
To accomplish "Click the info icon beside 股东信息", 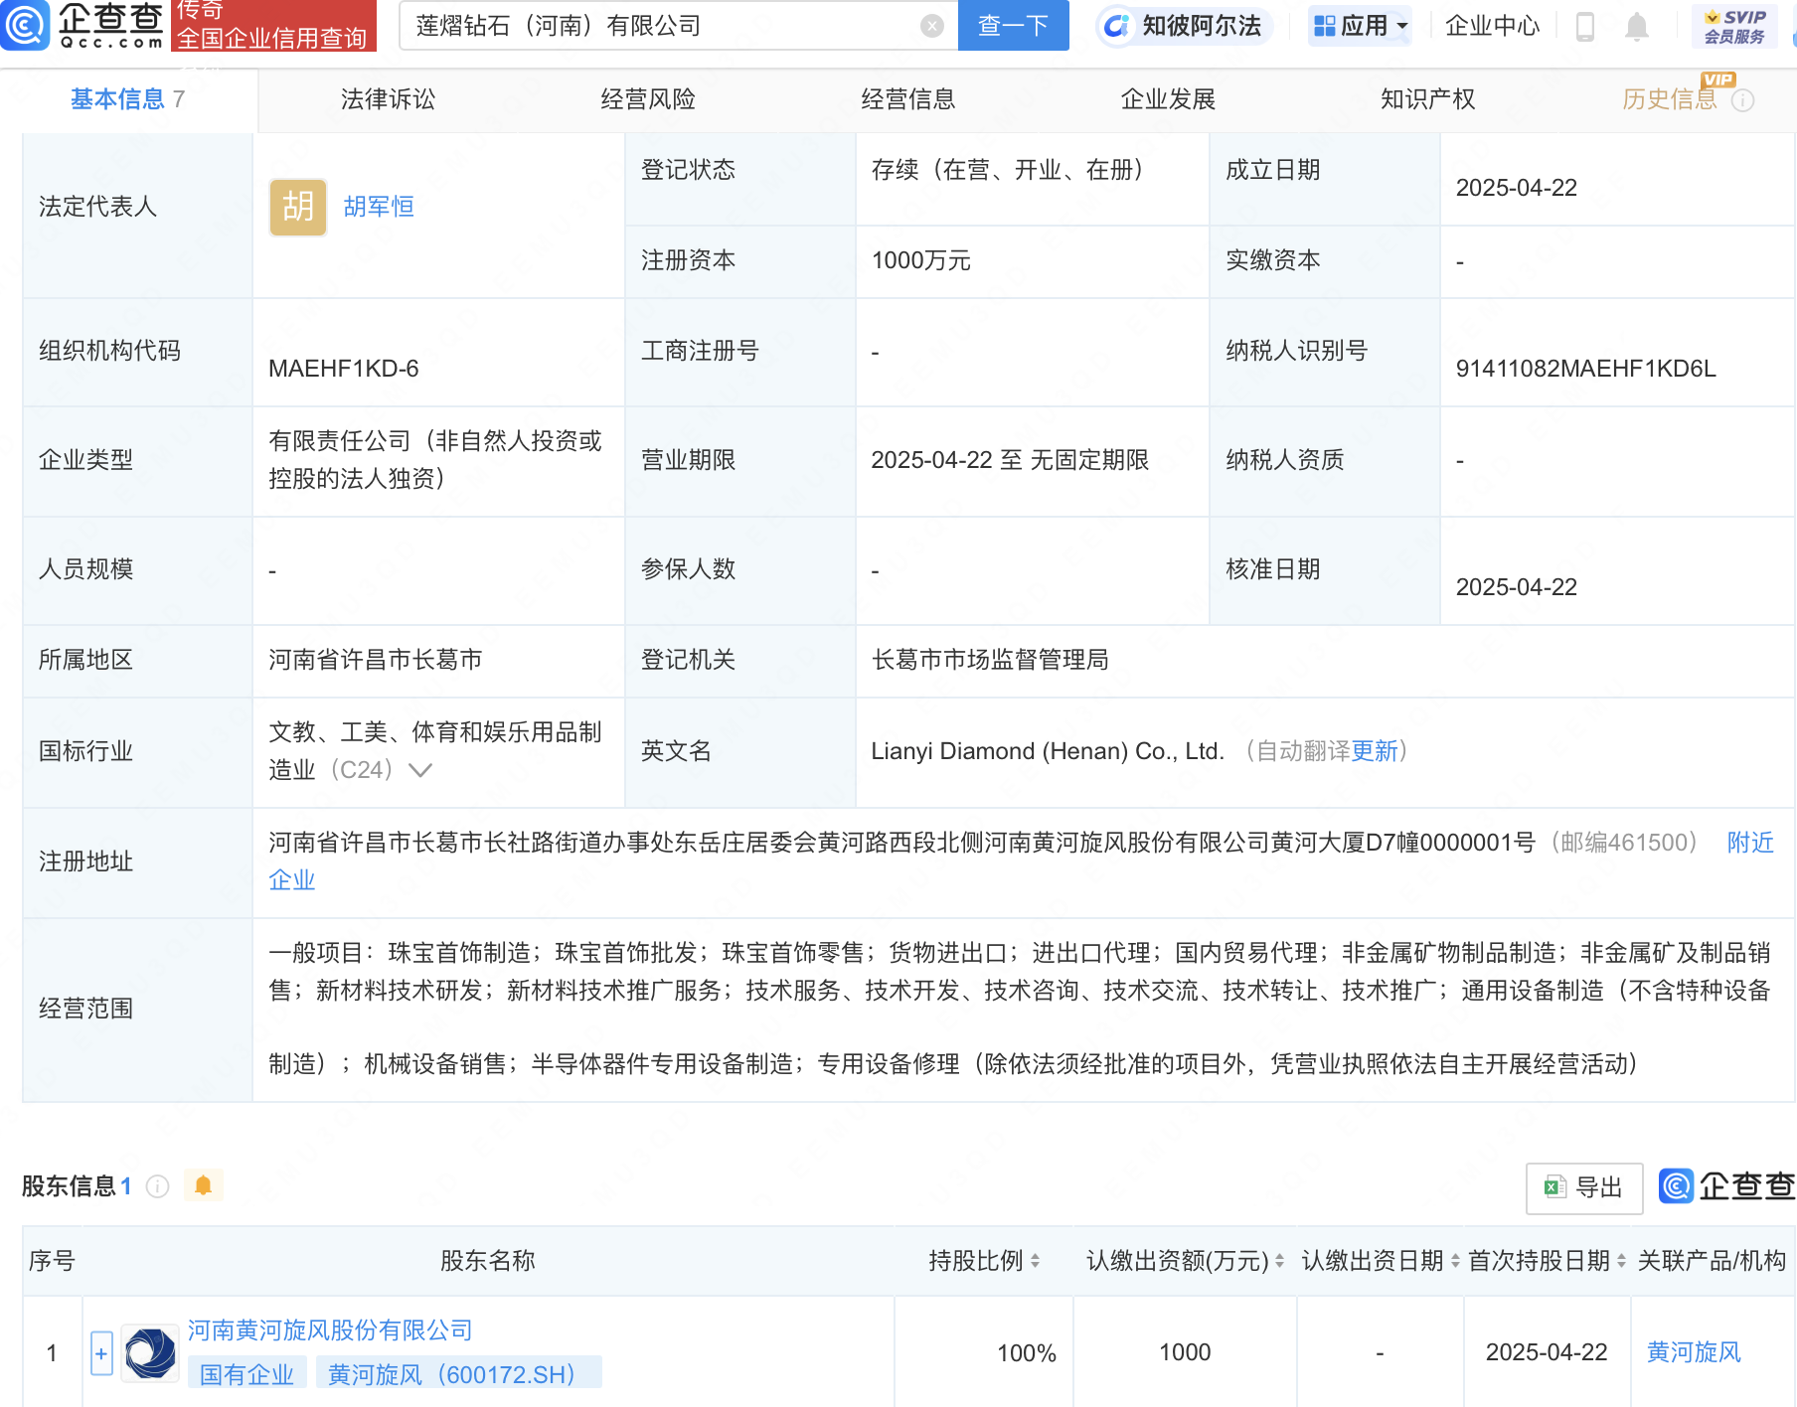I will point(157,1185).
